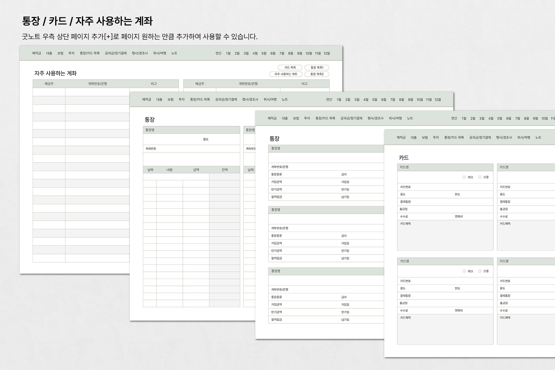Click 만기일 field in second 통장명 block
The image size is (555, 370).
(x=362, y=251)
